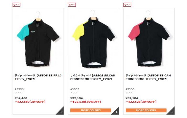Open MORE COLORS for the pink-sleeve jersey
Screen dimensions: 187x118
tap(146, 110)
